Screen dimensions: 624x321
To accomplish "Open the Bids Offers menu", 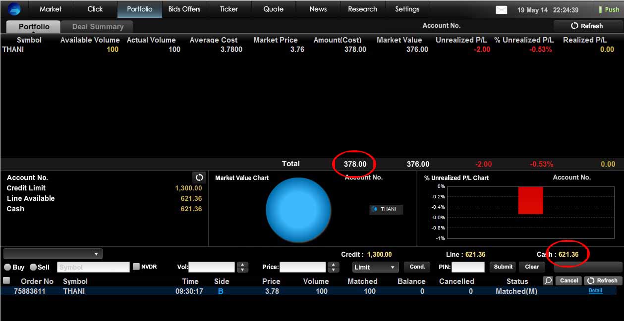I will (x=184, y=9).
